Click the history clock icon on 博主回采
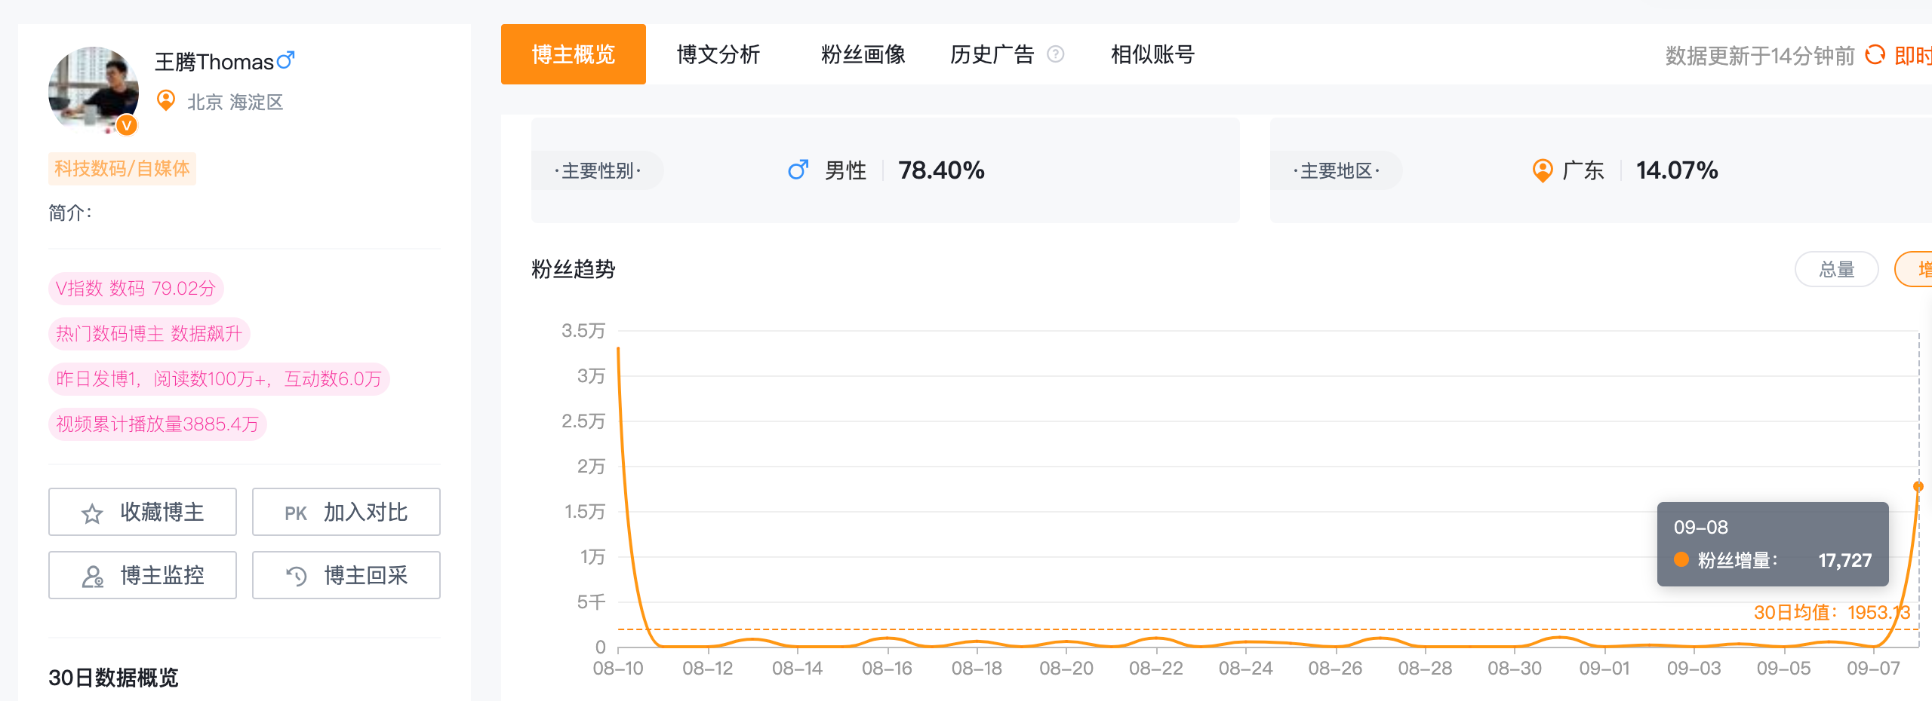 coord(296,577)
